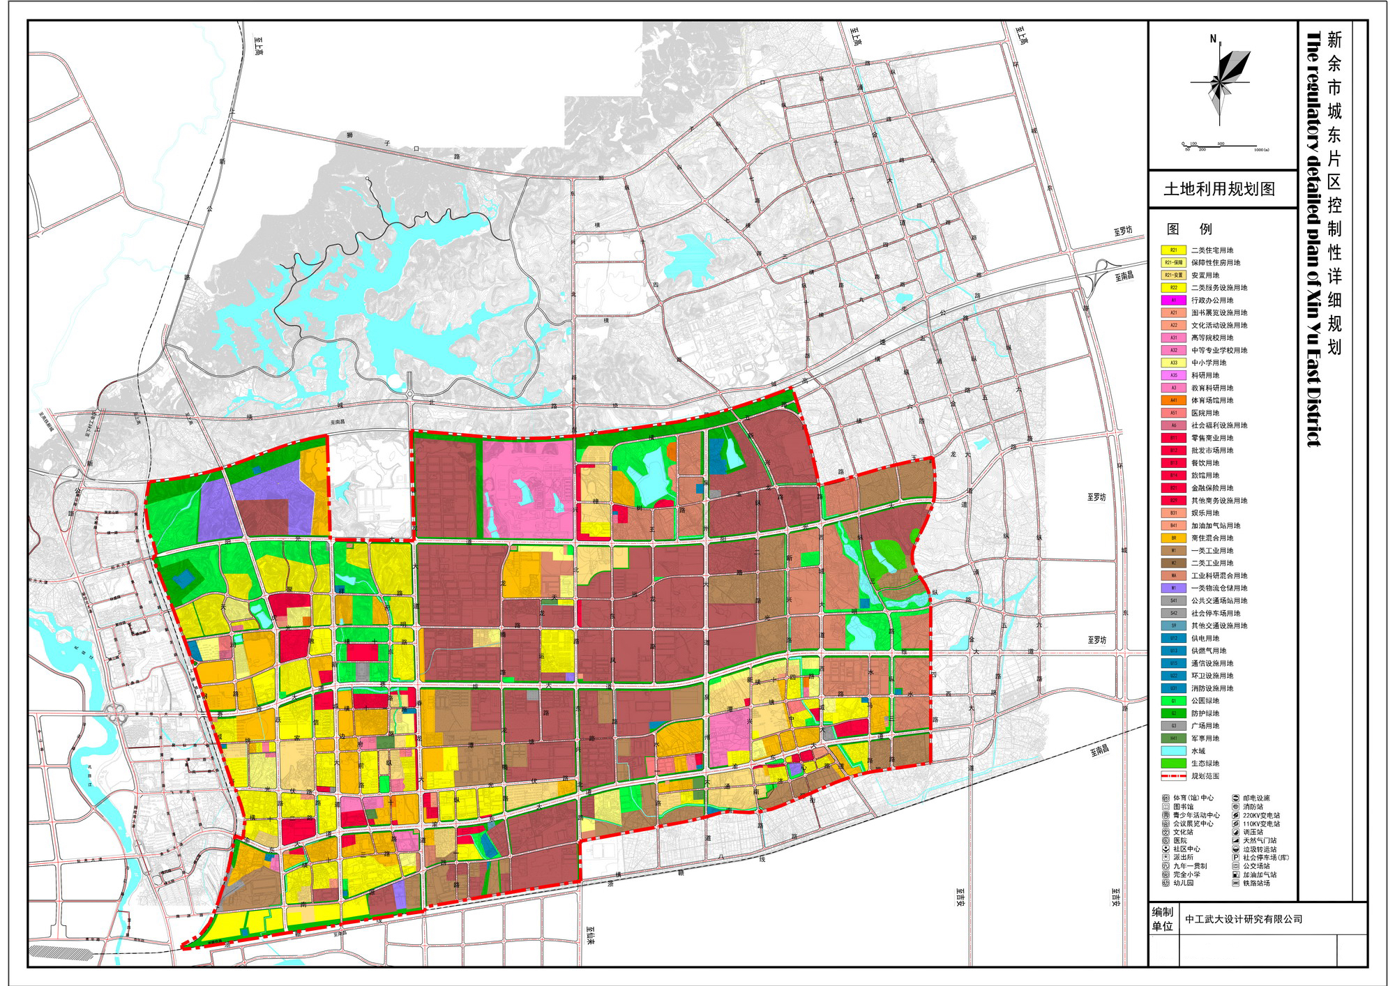The width and height of the screenshot is (1395, 986).
Task: Click the 图例 legend heading
Action: coord(1190,229)
